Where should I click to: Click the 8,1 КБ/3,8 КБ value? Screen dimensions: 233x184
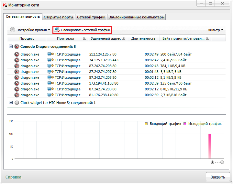point(171,77)
